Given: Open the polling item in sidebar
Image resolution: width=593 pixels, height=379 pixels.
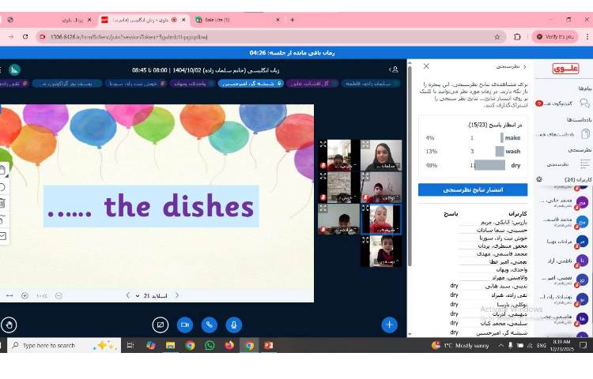Looking at the screenshot, I should click(x=567, y=163).
